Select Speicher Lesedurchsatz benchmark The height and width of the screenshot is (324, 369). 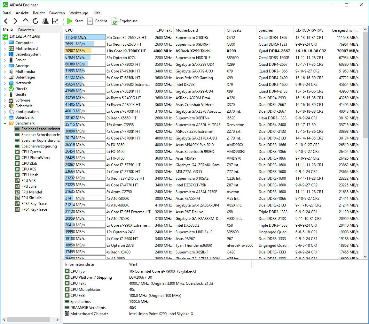[x=37, y=129]
